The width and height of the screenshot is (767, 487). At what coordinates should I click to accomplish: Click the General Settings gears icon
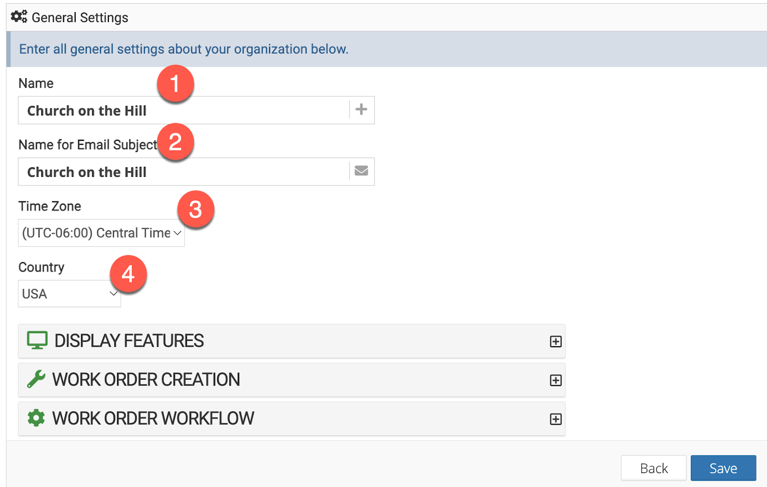tap(19, 17)
